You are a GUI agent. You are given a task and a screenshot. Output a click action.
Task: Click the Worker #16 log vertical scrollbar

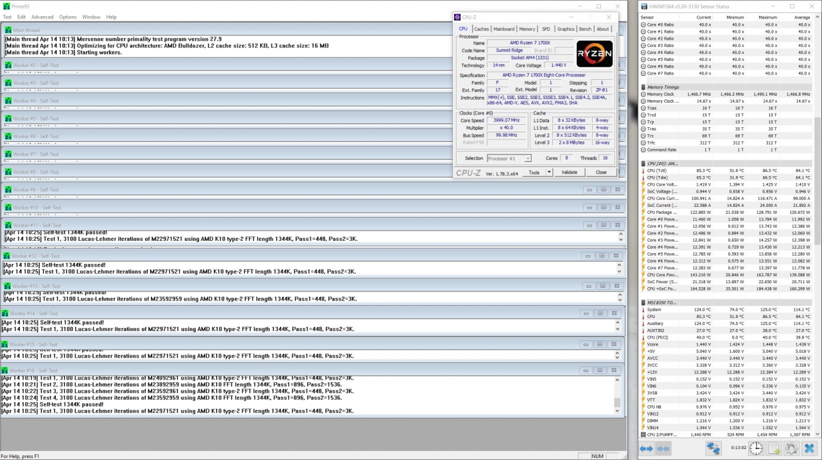point(617,392)
